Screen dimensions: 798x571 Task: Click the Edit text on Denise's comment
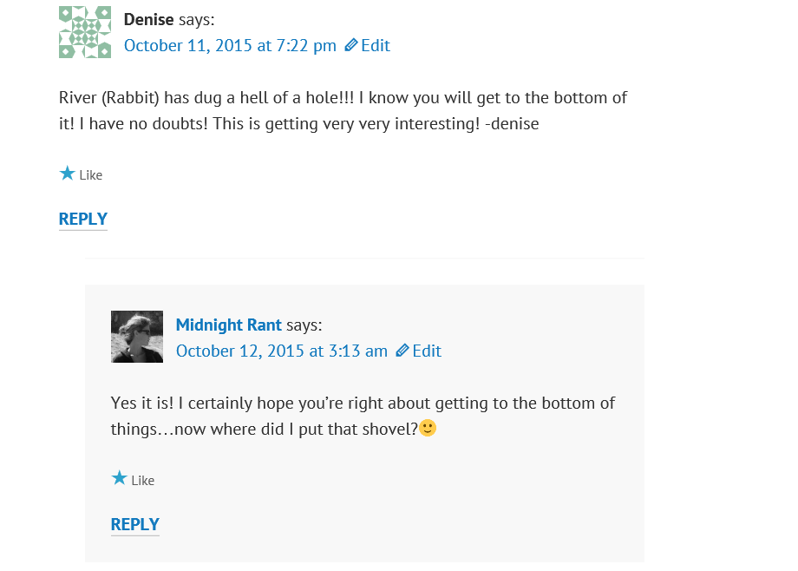pyautogui.click(x=376, y=45)
